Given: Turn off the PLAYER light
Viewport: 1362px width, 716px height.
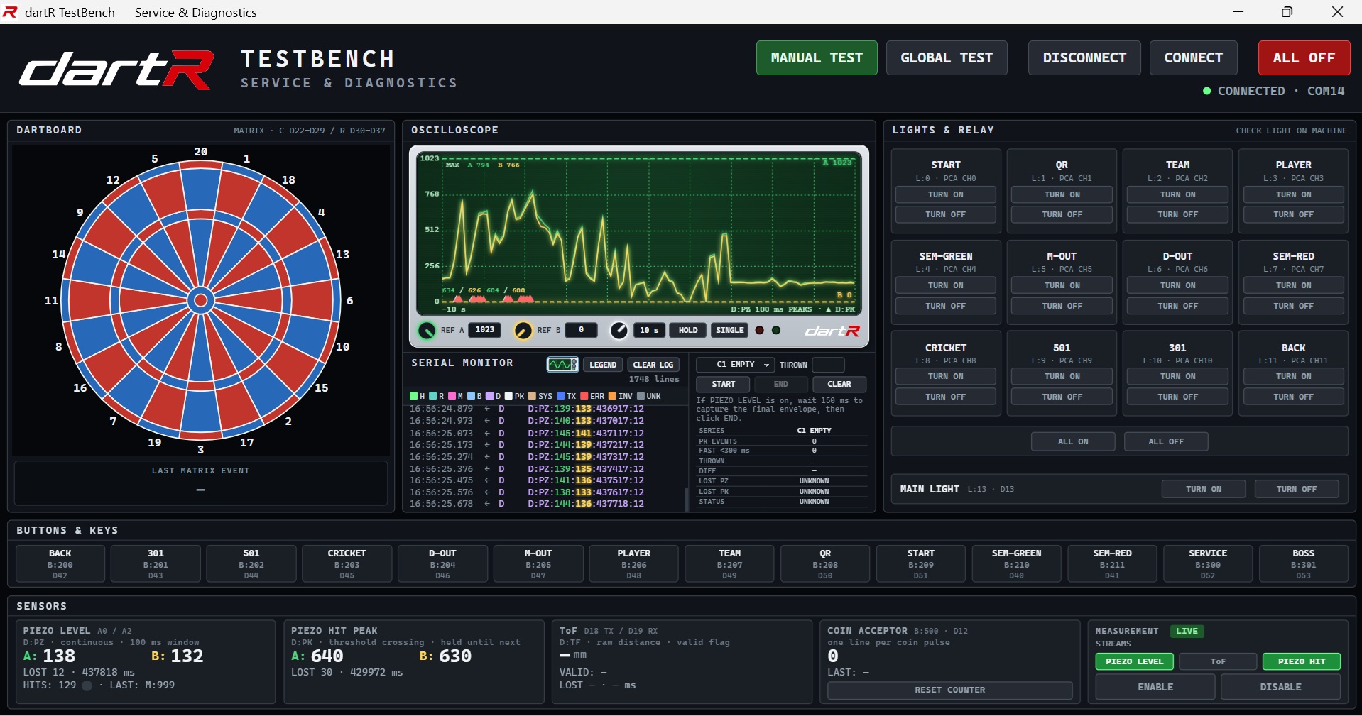Looking at the screenshot, I should click(x=1294, y=214).
